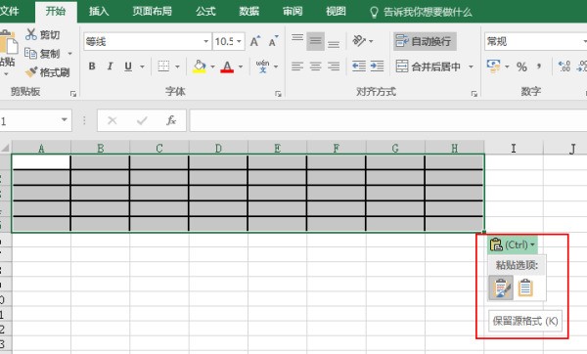Apply red font color
Viewport: 587px width, 354px height.
tap(227, 66)
